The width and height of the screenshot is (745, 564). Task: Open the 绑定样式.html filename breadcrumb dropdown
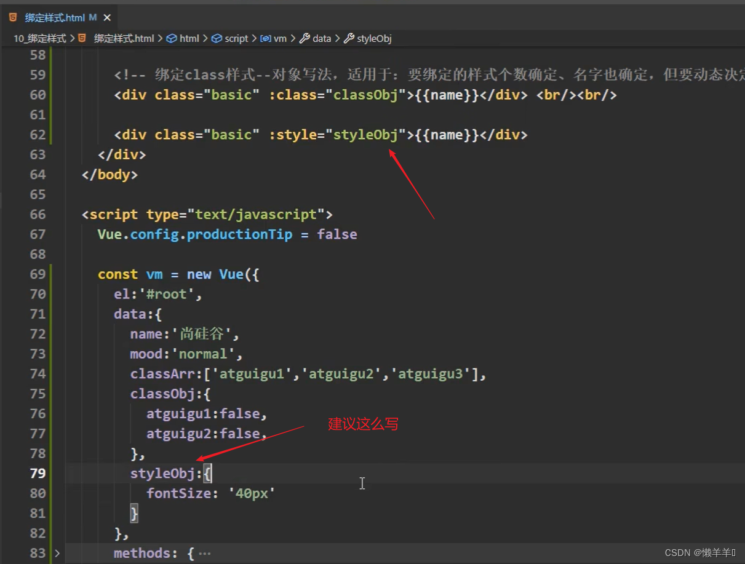pos(124,38)
